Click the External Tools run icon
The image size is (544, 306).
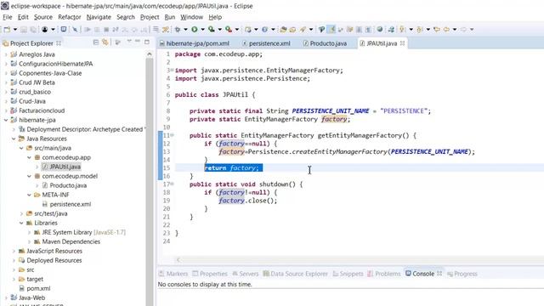229,30
